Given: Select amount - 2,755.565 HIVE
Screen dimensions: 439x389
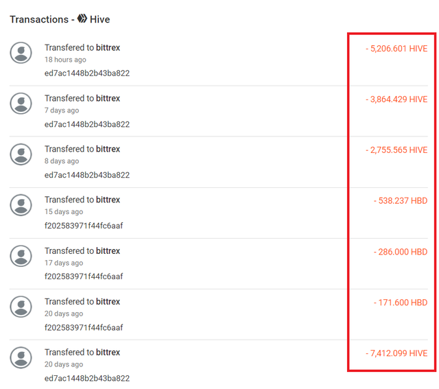Looking at the screenshot, I should tap(396, 150).
